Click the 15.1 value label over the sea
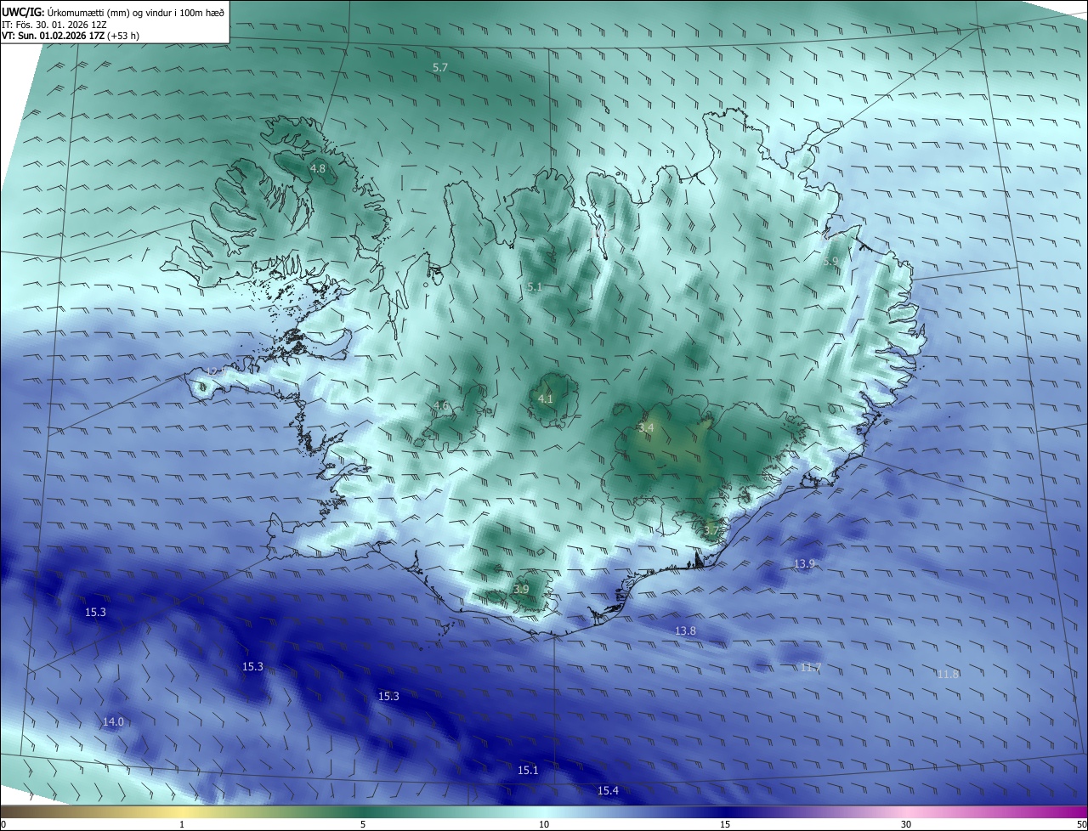The height and width of the screenshot is (831, 1088). coord(528,770)
